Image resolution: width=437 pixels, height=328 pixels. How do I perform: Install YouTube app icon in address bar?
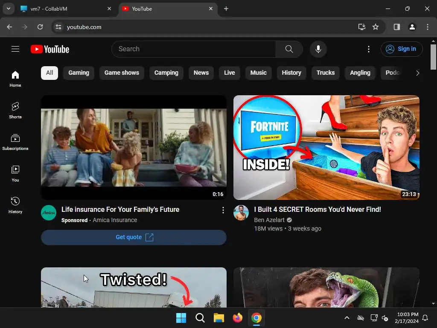[362, 27]
